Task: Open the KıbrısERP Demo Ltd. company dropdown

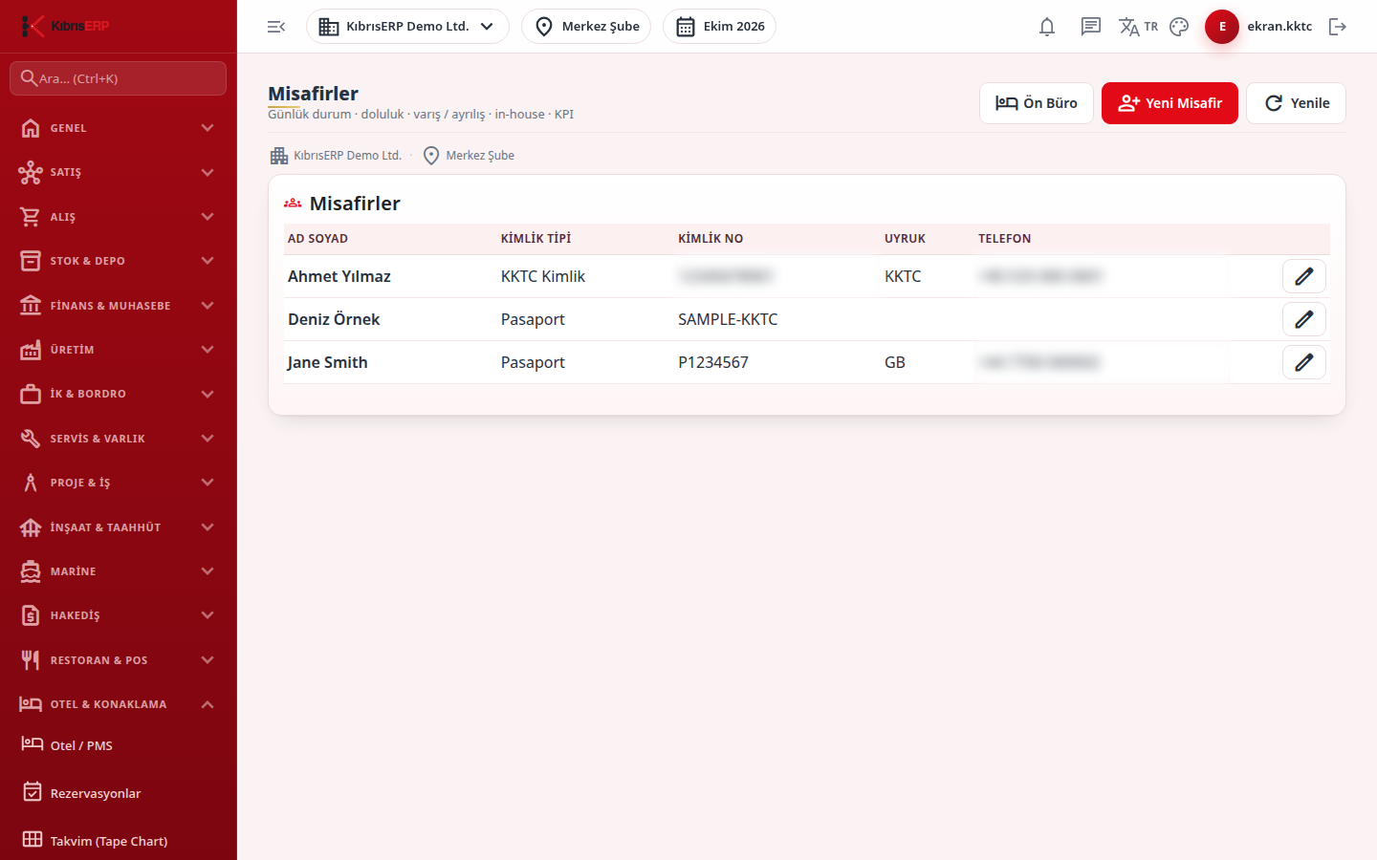Action: tap(407, 27)
